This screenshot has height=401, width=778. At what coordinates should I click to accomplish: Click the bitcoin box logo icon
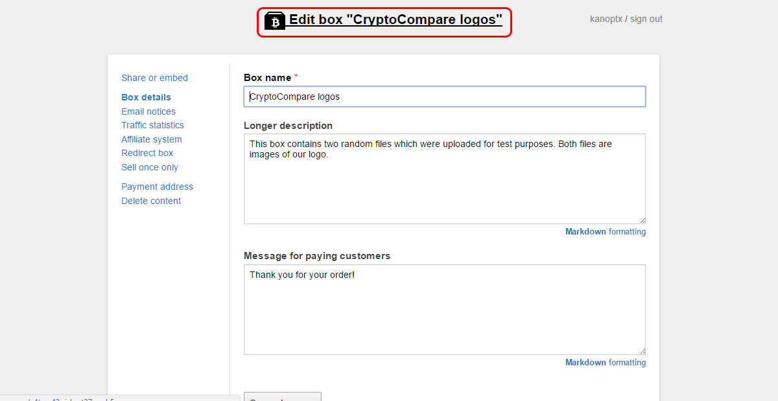click(275, 21)
